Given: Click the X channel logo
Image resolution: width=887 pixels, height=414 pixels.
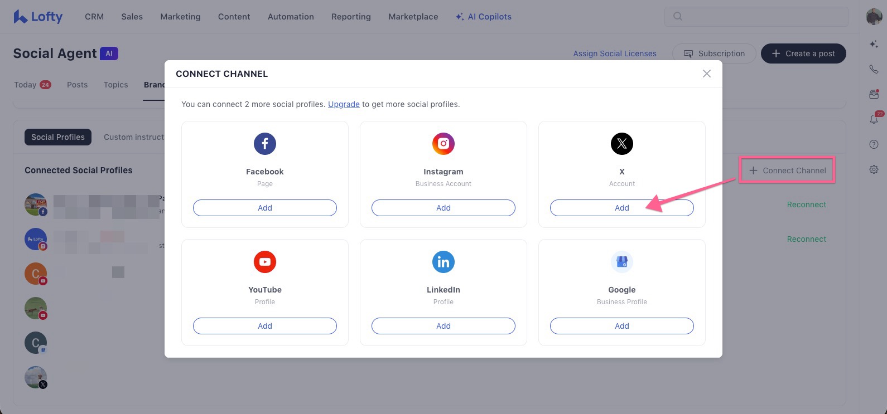Looking at the screenshot, I should [x=622, y=144].
